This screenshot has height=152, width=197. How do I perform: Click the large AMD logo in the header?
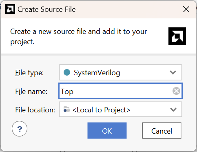(x=177, y=36)
